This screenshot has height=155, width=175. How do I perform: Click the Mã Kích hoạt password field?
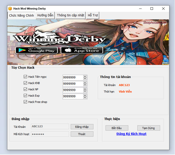(x=50, y=134)
